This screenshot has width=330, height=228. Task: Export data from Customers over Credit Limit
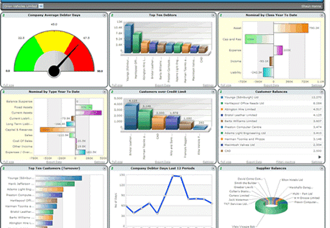(x=162, y=162)
